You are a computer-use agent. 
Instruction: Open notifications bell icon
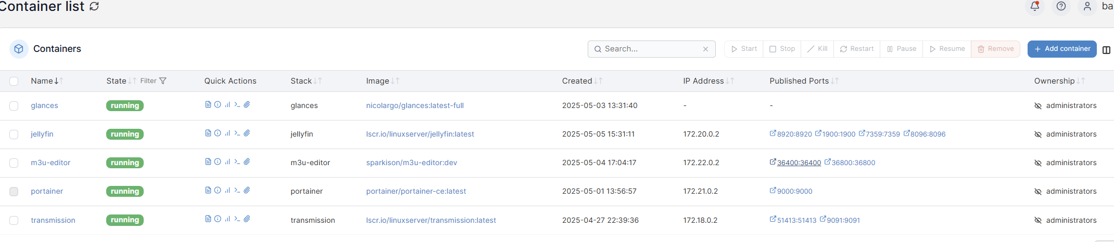pyautogui.click(x=1035, y=6)
